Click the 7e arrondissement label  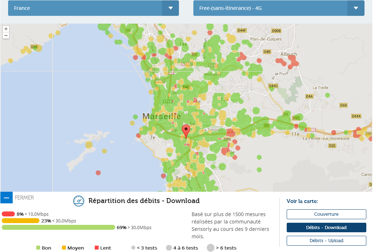[x=153, y=137]
